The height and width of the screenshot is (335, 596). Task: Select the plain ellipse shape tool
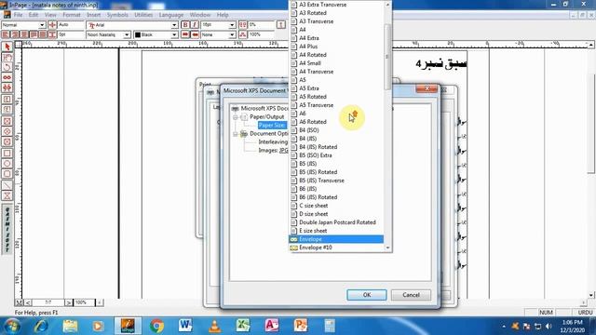[x=7, y=164]
